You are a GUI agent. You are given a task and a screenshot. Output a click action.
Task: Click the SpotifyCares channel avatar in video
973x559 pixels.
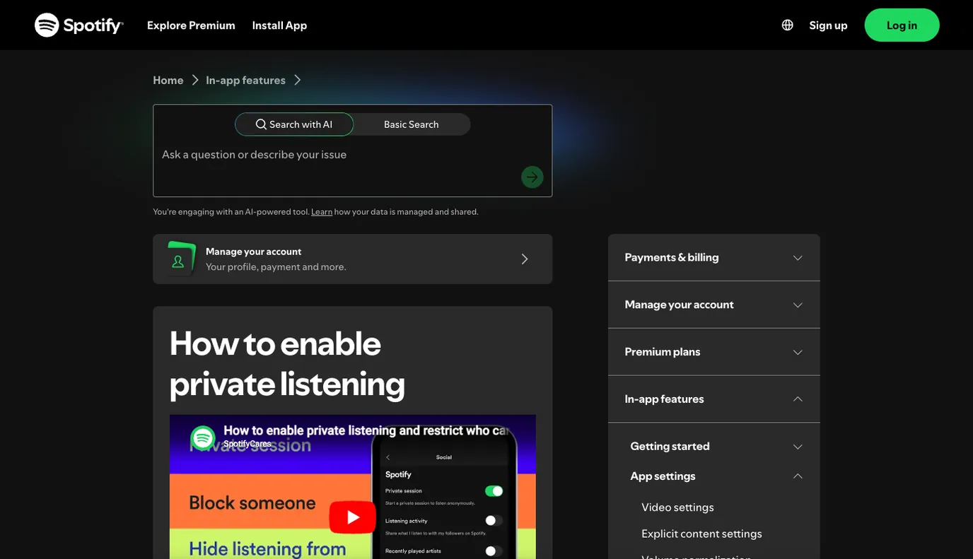[x=203, y=438]
